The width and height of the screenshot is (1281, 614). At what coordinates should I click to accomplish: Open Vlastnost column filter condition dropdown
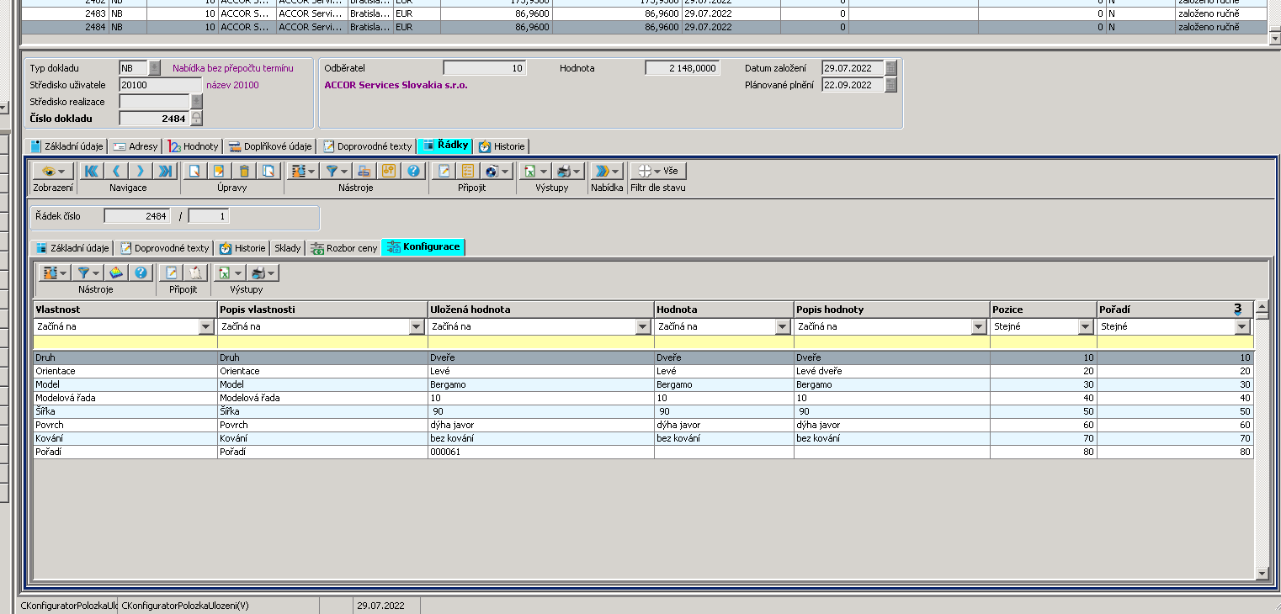pos(206,327)
